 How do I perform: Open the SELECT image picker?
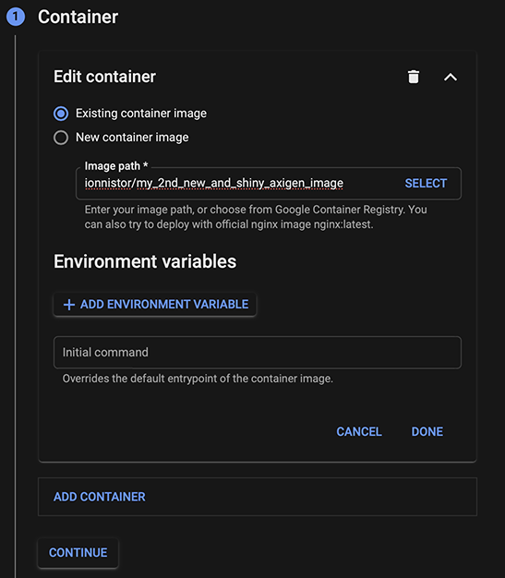(426, 183)
